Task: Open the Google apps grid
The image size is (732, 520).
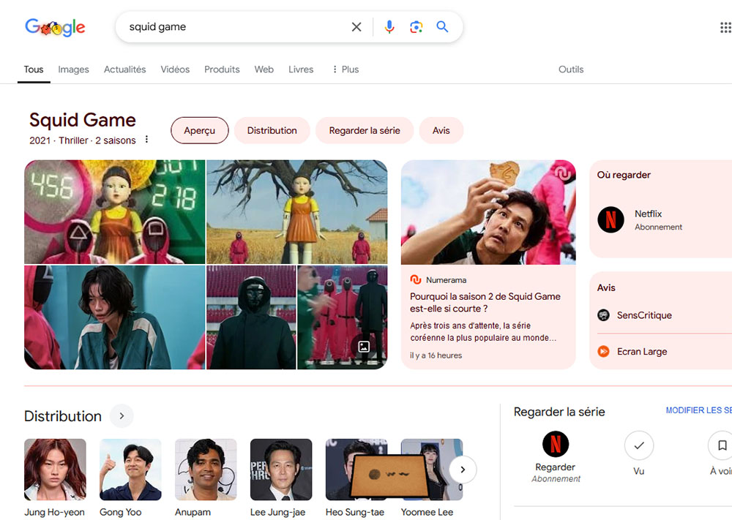Action: coord(725,28)
